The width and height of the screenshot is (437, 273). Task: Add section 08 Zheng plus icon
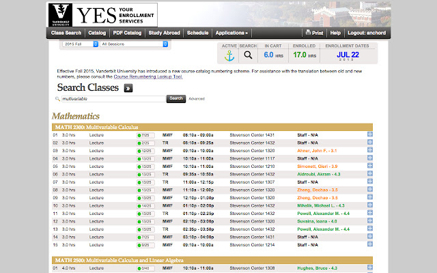click(370, 189)
